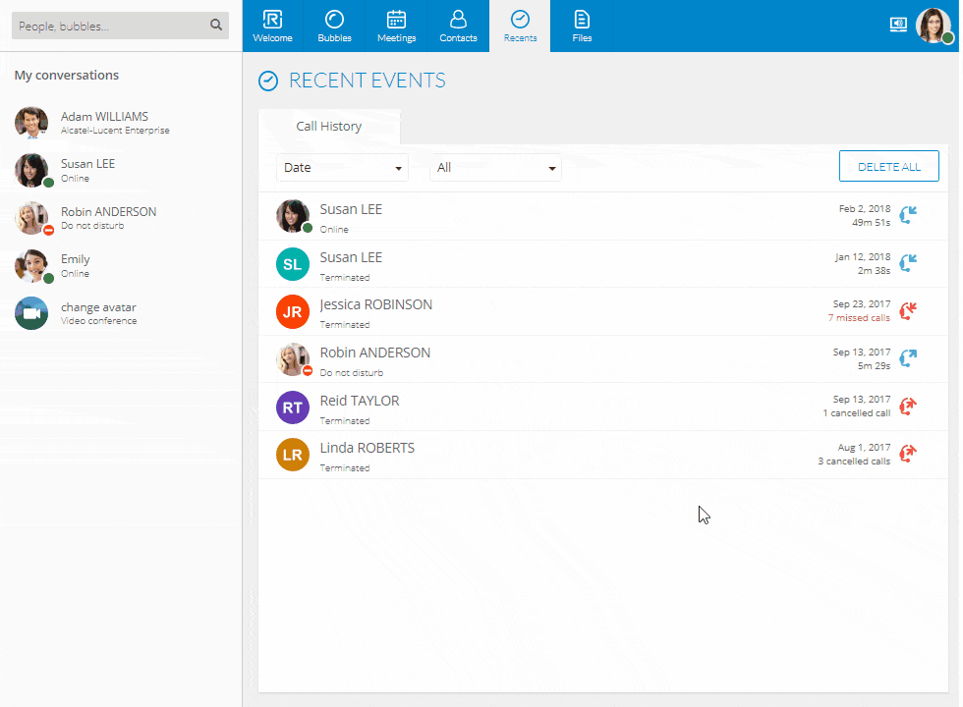Click the JR initials avatar
Viewport: 963px width, 707px height.
pyautogui.click(x=293, y=312)
